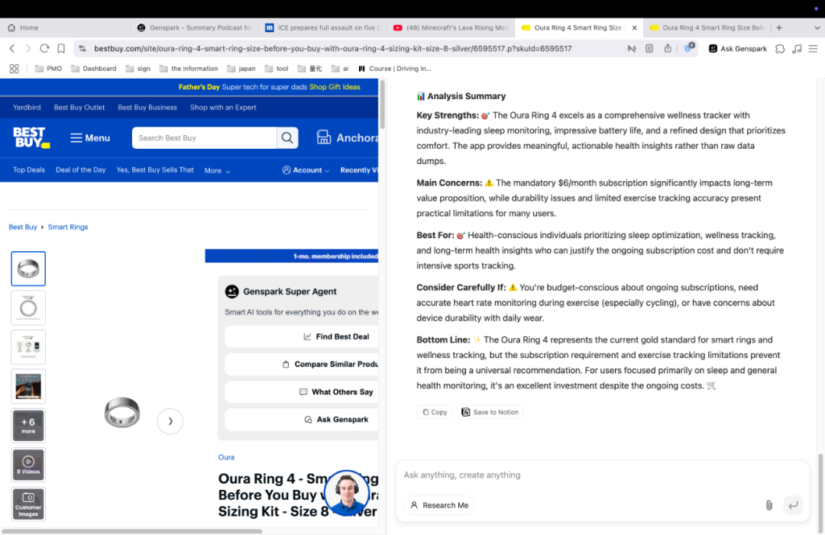The width and height of the screenshot is (825, 535).
Task: Click the apps grid icon in bookmarks bar
Action: click(14, 69)
